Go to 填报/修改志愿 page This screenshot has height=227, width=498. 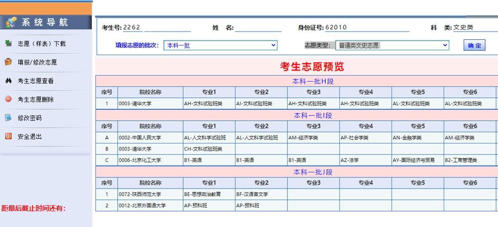click(37, 62)
